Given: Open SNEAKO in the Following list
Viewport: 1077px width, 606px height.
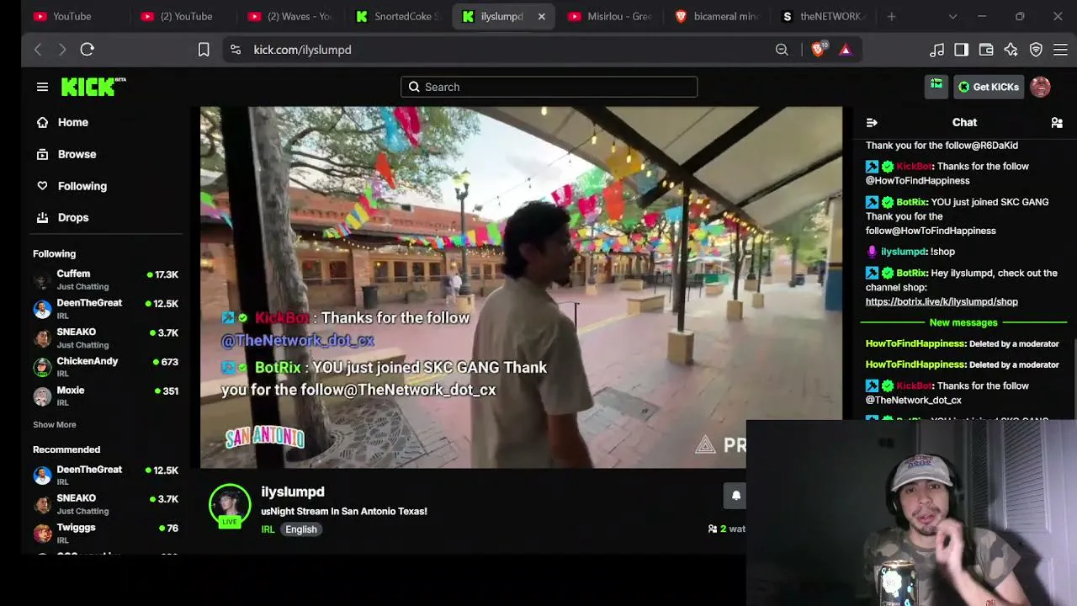Looking at the screenshot, I should point(106,338).
